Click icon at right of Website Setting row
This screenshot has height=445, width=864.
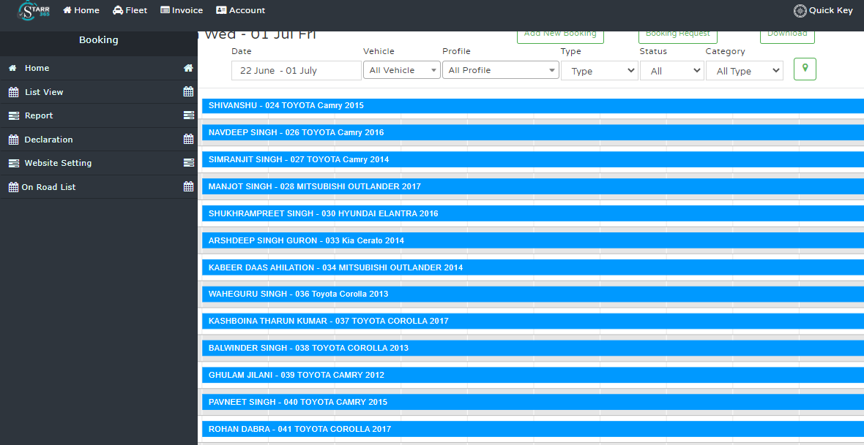188,163
